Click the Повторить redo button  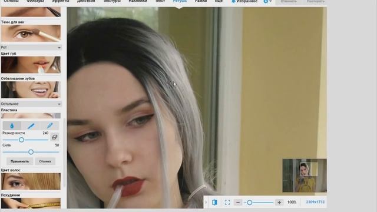point(316,1)
